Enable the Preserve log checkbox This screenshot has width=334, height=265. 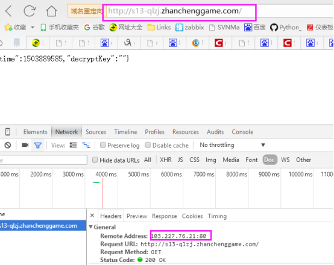click(x=103, y=145)
